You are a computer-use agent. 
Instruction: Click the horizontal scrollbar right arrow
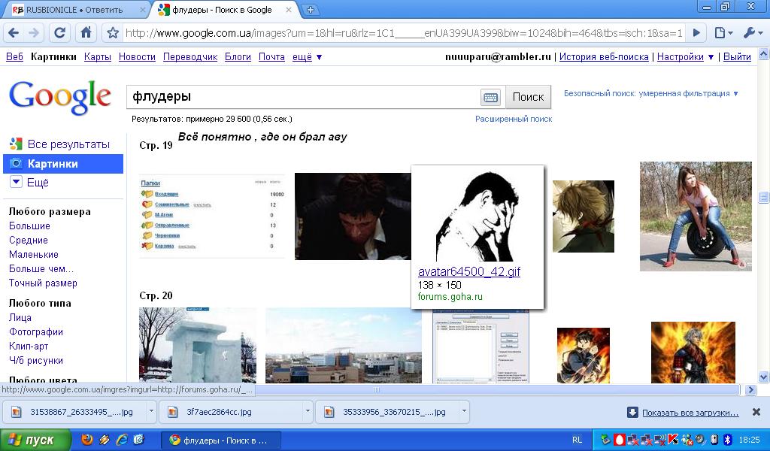point(750,389)
